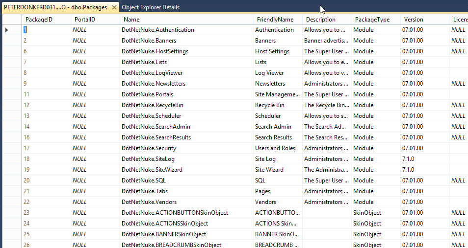Click the row selector for PackageID 12
468x248 pixels.
tap(12, 105)
